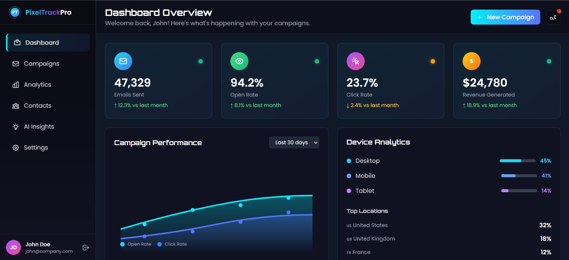This screenshot has height=260, width=569.
Task: Click the purple cursor Click Rate icon
Action: pos(355,61)
